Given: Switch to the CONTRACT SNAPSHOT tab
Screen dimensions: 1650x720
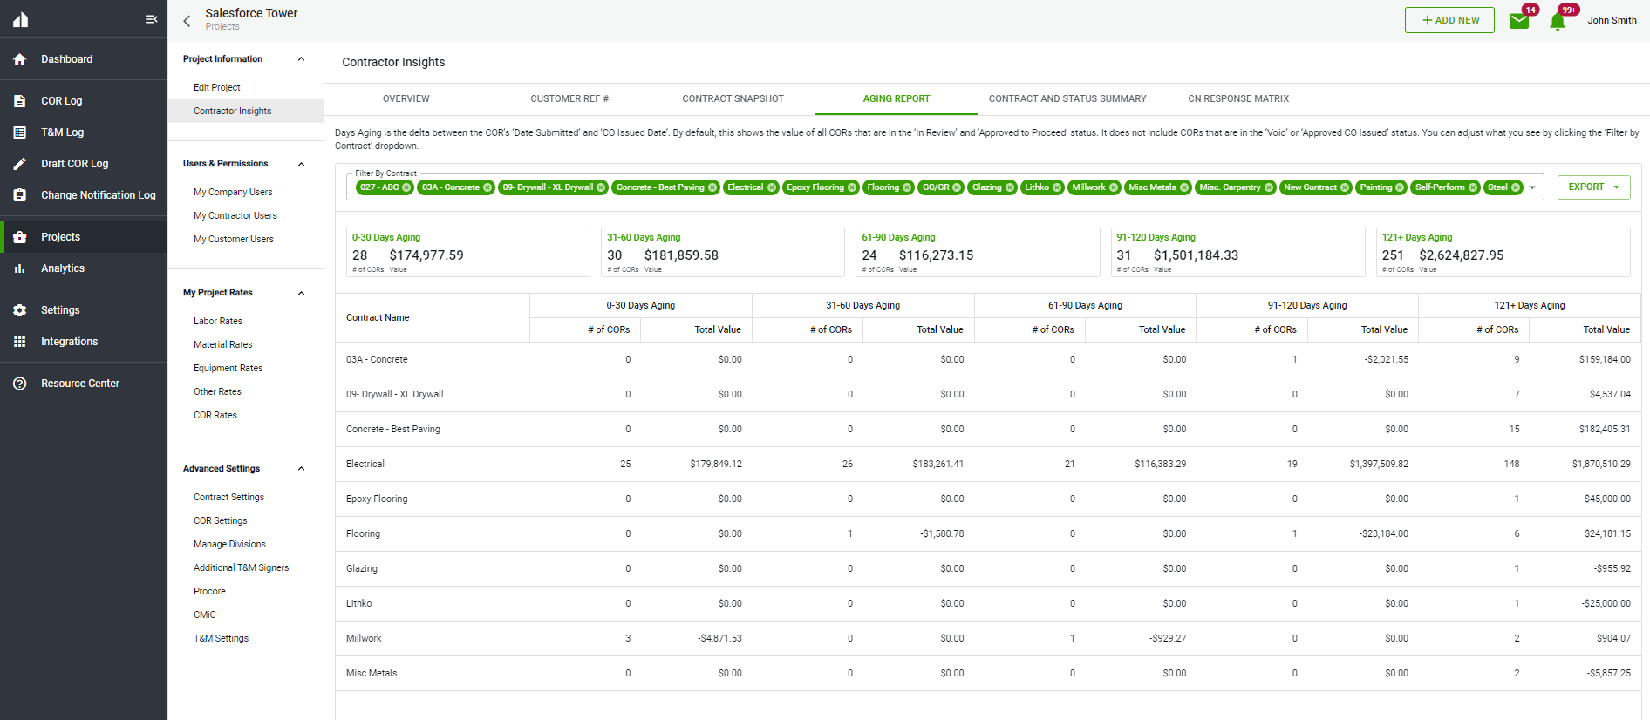Looking at the screenshot, I should pos(733,99).
